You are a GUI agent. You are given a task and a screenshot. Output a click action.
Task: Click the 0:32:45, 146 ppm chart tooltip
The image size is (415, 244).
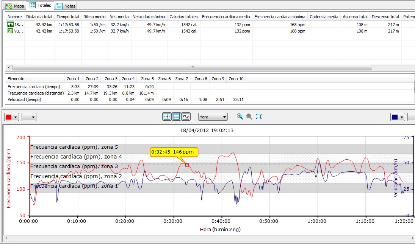174,152
